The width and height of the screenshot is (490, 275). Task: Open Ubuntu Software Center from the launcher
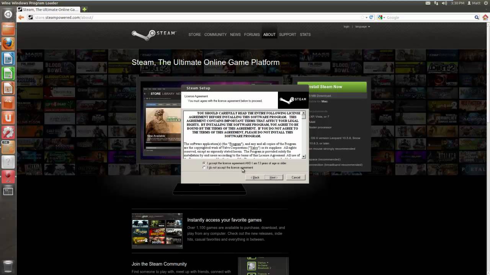[8, 103]
